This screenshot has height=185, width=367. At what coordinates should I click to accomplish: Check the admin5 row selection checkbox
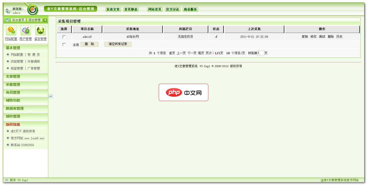tap(64, 36)
